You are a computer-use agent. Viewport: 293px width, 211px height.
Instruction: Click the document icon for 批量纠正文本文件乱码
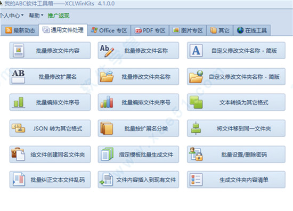(x=19, y=180)
